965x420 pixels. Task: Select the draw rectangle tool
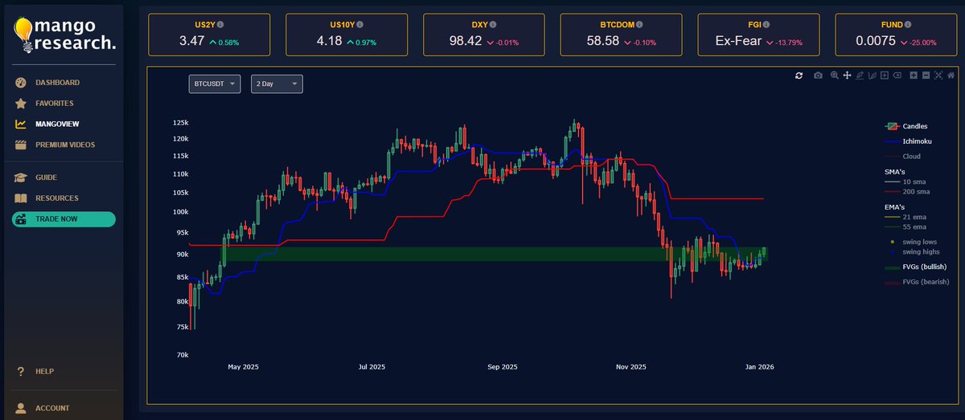pos(885,75)
